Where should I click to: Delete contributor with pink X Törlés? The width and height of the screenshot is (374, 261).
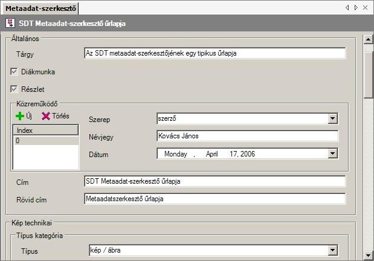55,116
